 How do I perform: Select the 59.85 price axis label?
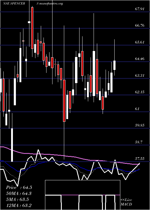click(140, 125)
